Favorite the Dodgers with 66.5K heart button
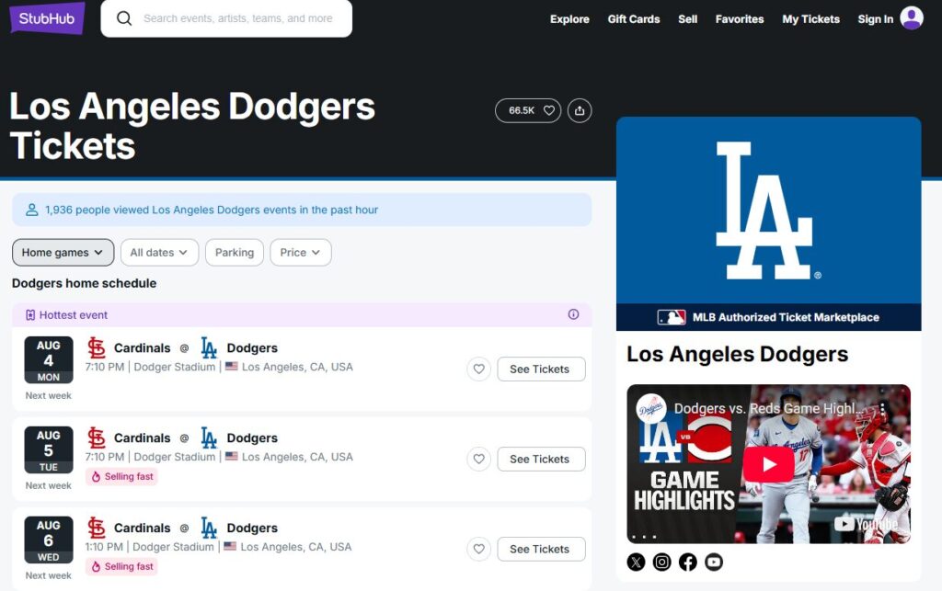 (x=528, y=110)
